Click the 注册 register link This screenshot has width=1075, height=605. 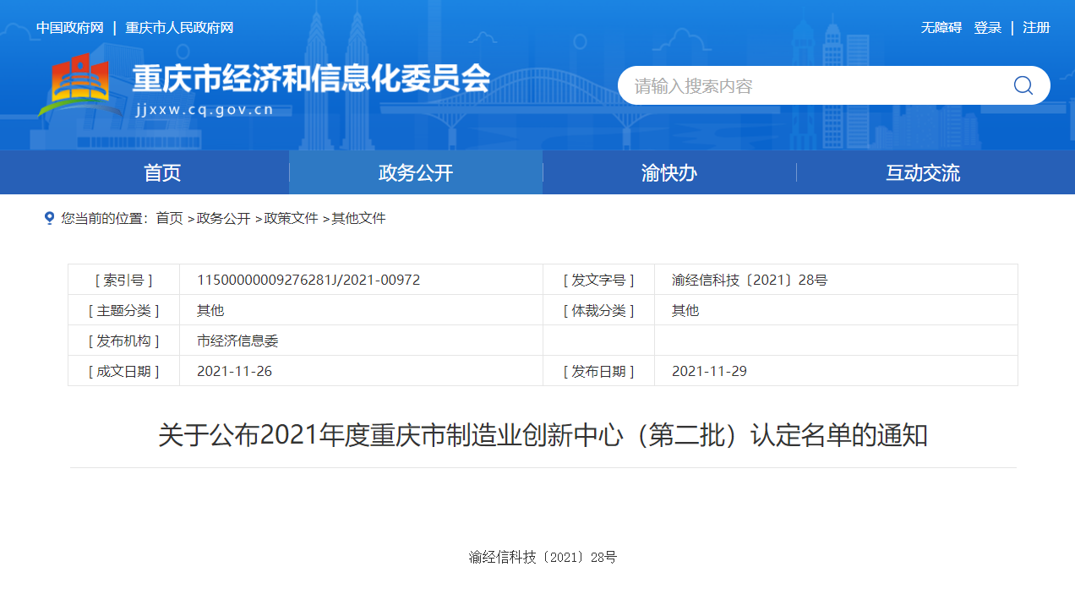(1036, 28)
